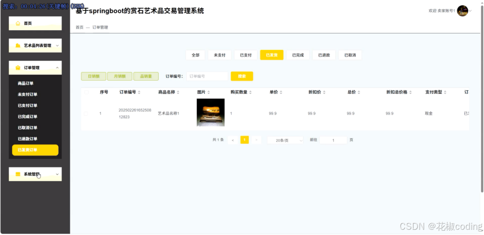Focus the 前往 page number input
The width and height of the screenshot is (484, 235).
tap(333, 140)
